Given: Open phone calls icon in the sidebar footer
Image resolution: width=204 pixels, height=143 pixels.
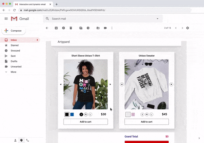Looking at the screenshot, I should click(28, 140).
